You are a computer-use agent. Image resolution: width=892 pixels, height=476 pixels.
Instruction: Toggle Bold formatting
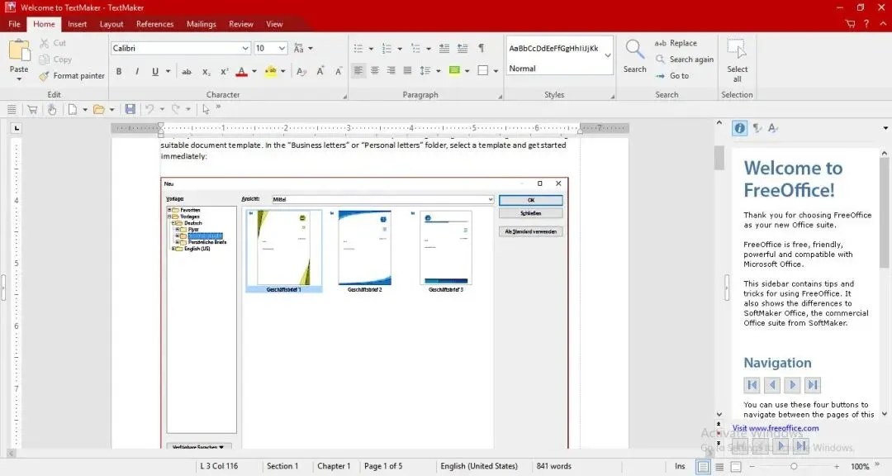pos(119,71)
